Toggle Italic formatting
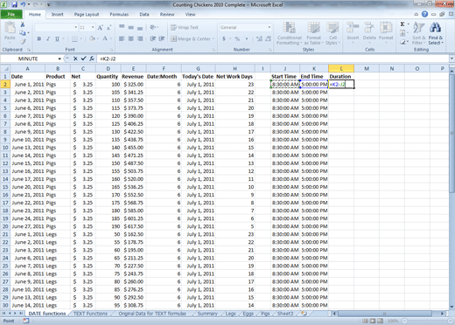 [x=48, y=38]
